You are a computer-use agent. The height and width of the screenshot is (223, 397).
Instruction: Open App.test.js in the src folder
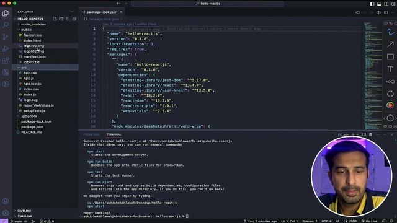click(x=32, y=84)
